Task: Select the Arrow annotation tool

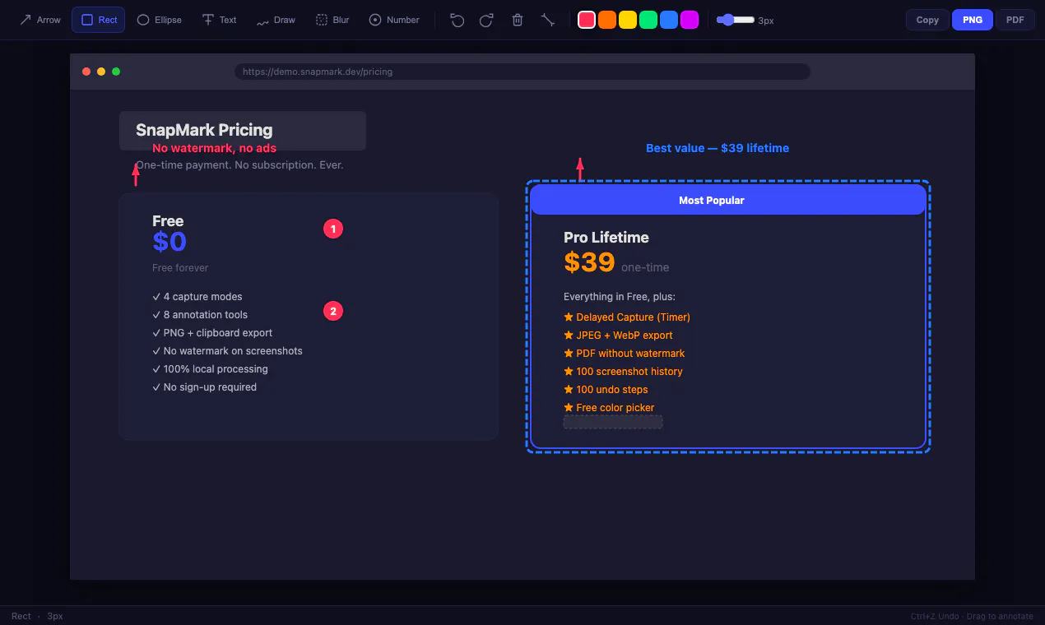Action: tap(40, 20)
